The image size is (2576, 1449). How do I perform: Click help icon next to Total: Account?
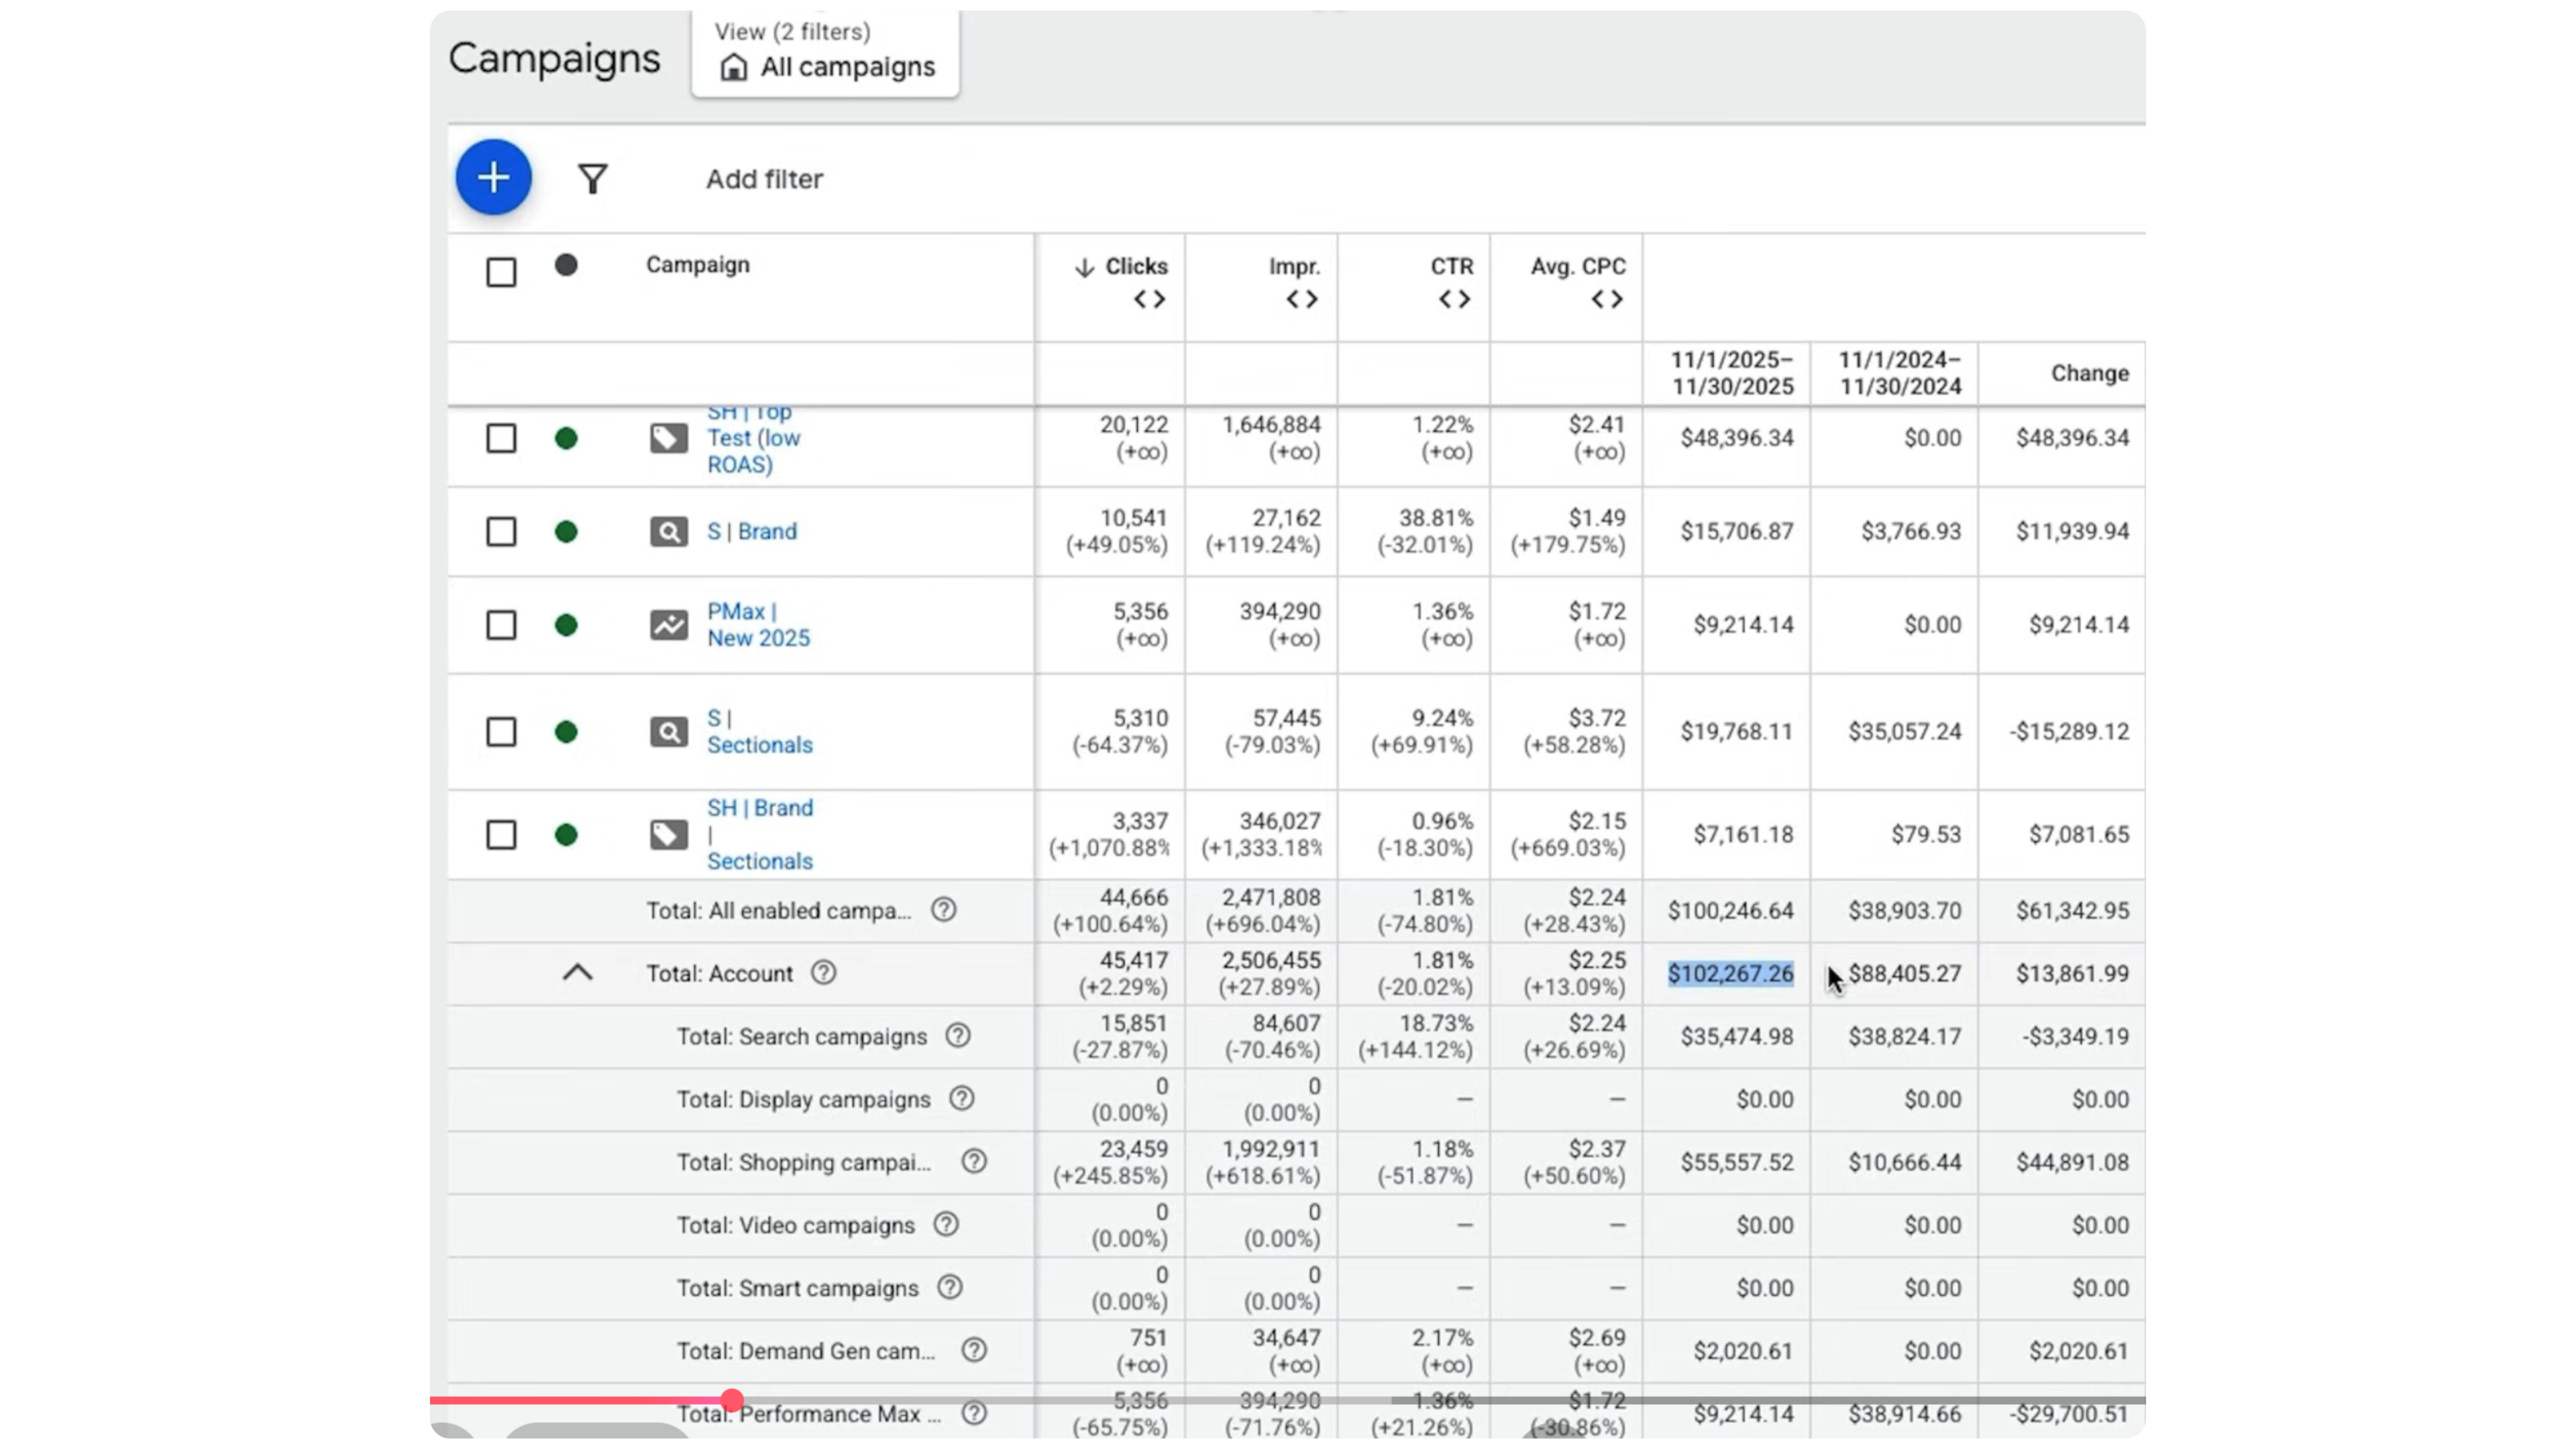[823, 973]
